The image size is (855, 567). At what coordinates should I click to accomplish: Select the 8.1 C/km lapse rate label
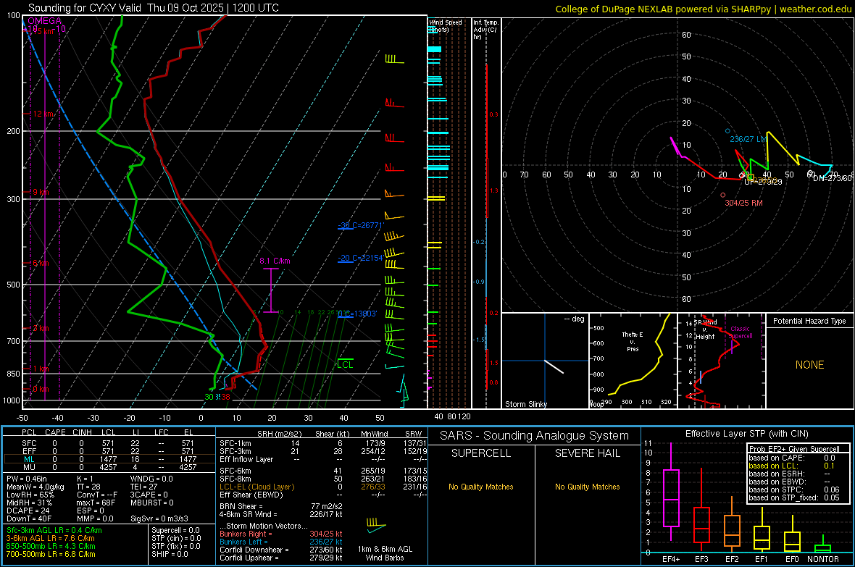(275, 261)
